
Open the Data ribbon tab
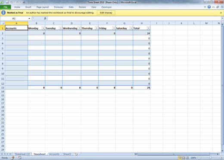pyautogui.click(x=71, y=7)
